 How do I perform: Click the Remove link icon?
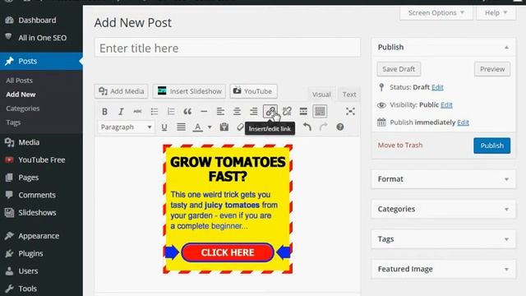coord(287,112)
